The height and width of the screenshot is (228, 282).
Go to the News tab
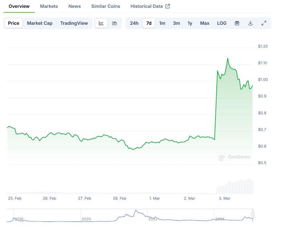point(75,6)
